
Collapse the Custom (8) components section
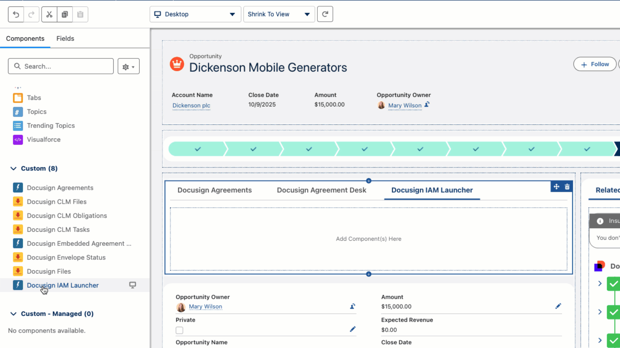(13, 168)
